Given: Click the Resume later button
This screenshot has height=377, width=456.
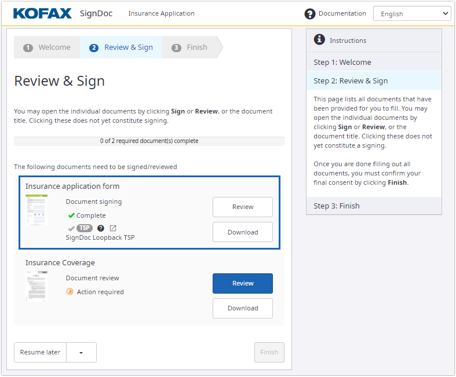Looking at the screenshot, I should click(40, 352).
